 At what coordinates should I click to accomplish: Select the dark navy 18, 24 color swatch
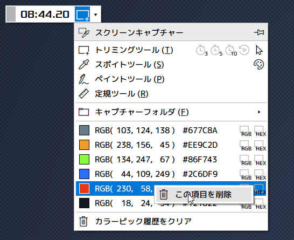coord(84,203)
